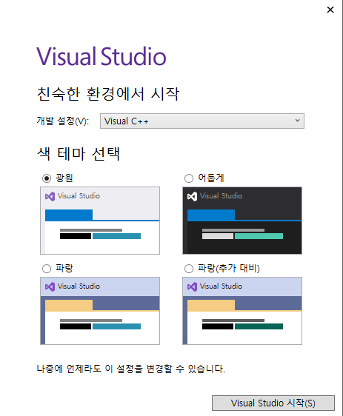This screenshot has width=343, height=416.
Task: Click the 색 테마 선택 heading
Action: [x=79, y=154]
